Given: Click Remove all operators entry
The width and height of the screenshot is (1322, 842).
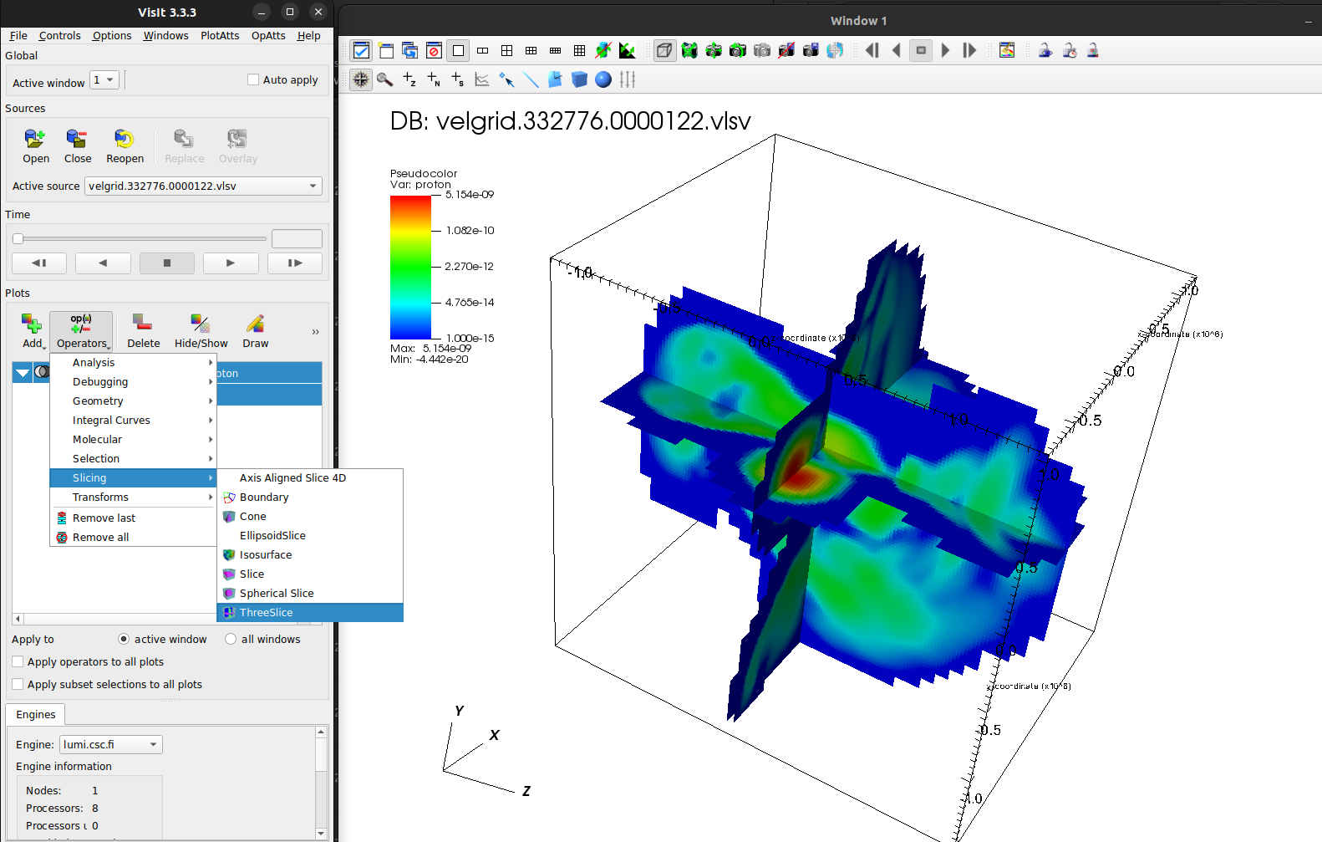Looking at the screenshot, I should coord(100,538).
